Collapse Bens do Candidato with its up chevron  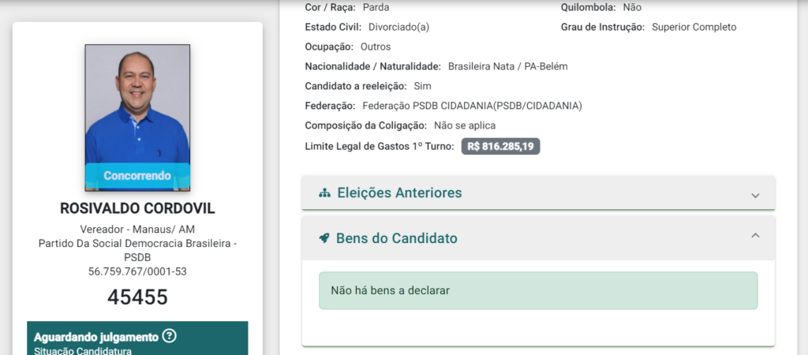click(x=755, y=236)
